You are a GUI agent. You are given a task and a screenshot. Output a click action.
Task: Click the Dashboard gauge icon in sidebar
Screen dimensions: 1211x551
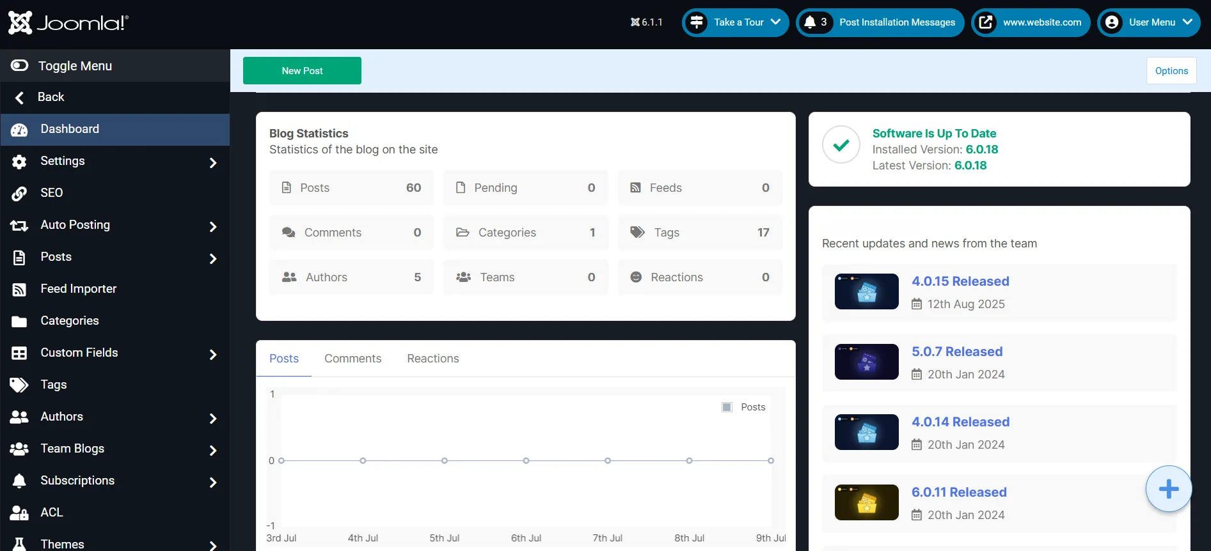19,130
